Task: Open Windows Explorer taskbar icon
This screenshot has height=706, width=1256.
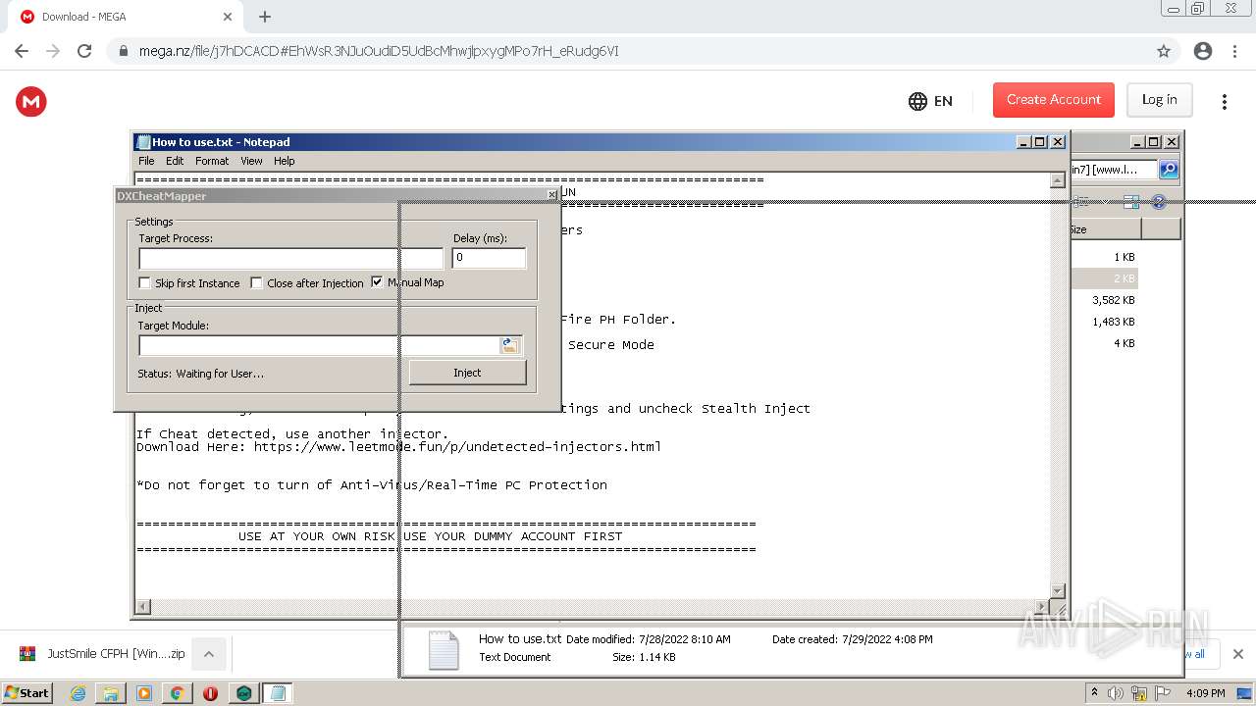Action: pyautogui.click(x=111, y=693)
